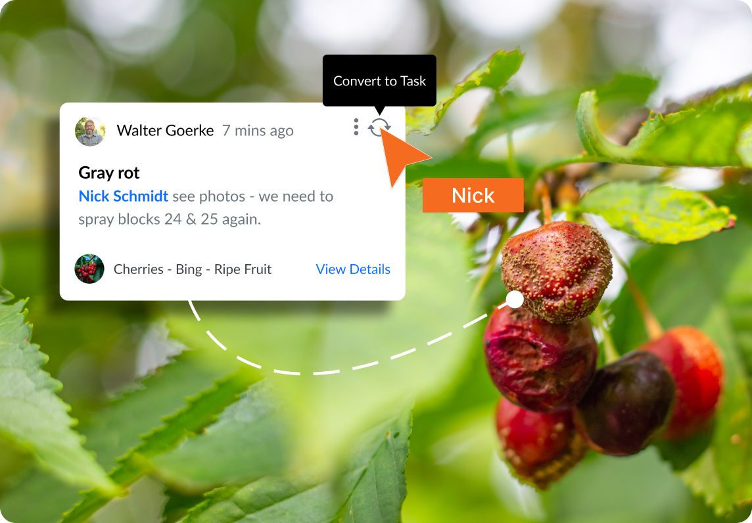
Task: Open the Nick Schmidt mention link
Action: click(124, 196)
